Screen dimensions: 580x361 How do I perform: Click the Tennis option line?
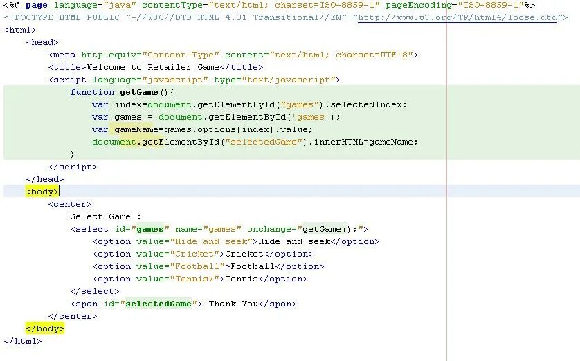(x=200, y=279)
